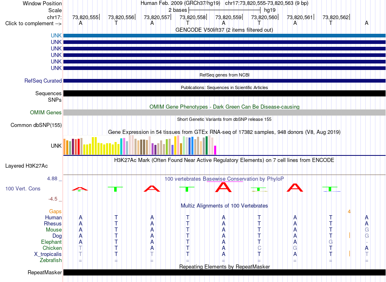Open 'Multiz Alignments of 100 Vertebrates' title

224,206
